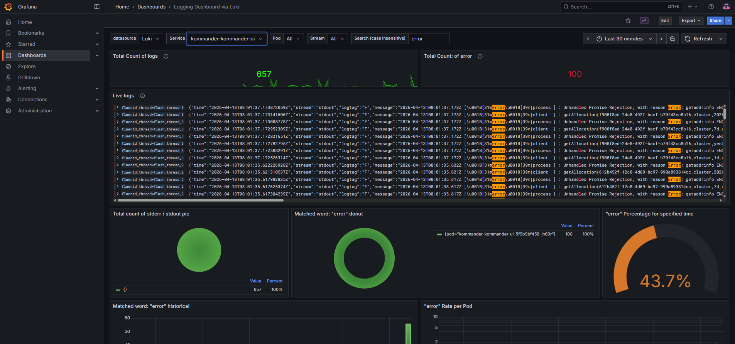
Task: Open the Pod All dropdown
Action: point(293,39)
